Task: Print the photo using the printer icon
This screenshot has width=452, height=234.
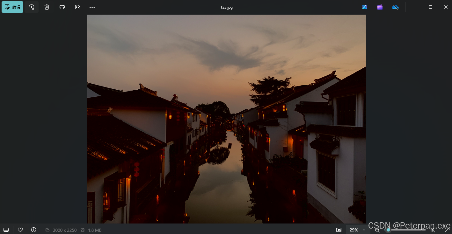Action: tap(62, 7)
